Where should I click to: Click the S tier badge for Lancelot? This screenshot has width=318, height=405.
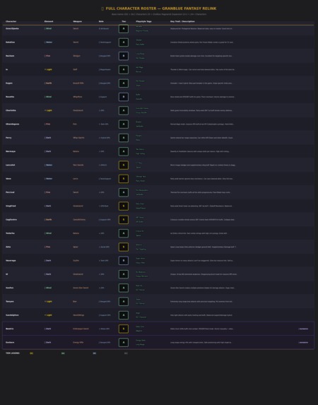tap(124, 165)
